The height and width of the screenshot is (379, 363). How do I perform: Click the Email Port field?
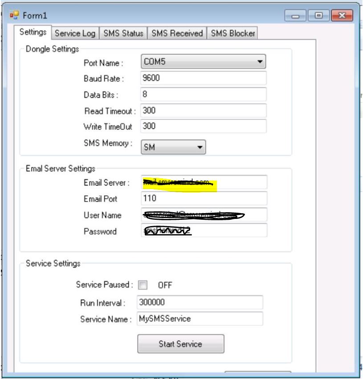(203, 198)
